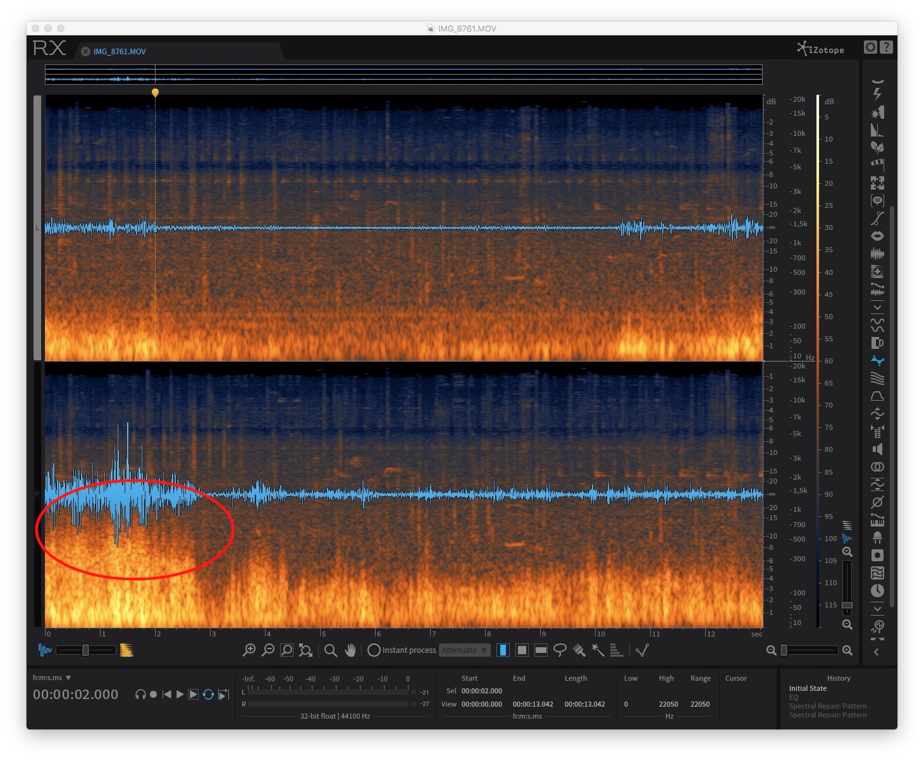Screen dimensions: 924x761
Task: Select the Initial State history entry
Action: (x=808, y=688)
